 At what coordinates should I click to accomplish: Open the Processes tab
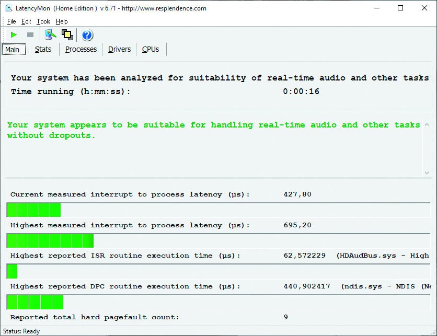80,49
